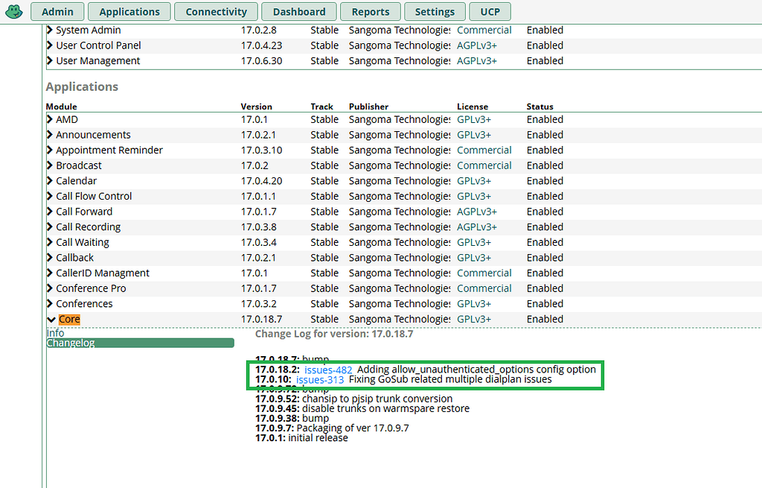This screenshot has width=762, height=488.
Task: Open the UCP menu
Action: (490, 11)
